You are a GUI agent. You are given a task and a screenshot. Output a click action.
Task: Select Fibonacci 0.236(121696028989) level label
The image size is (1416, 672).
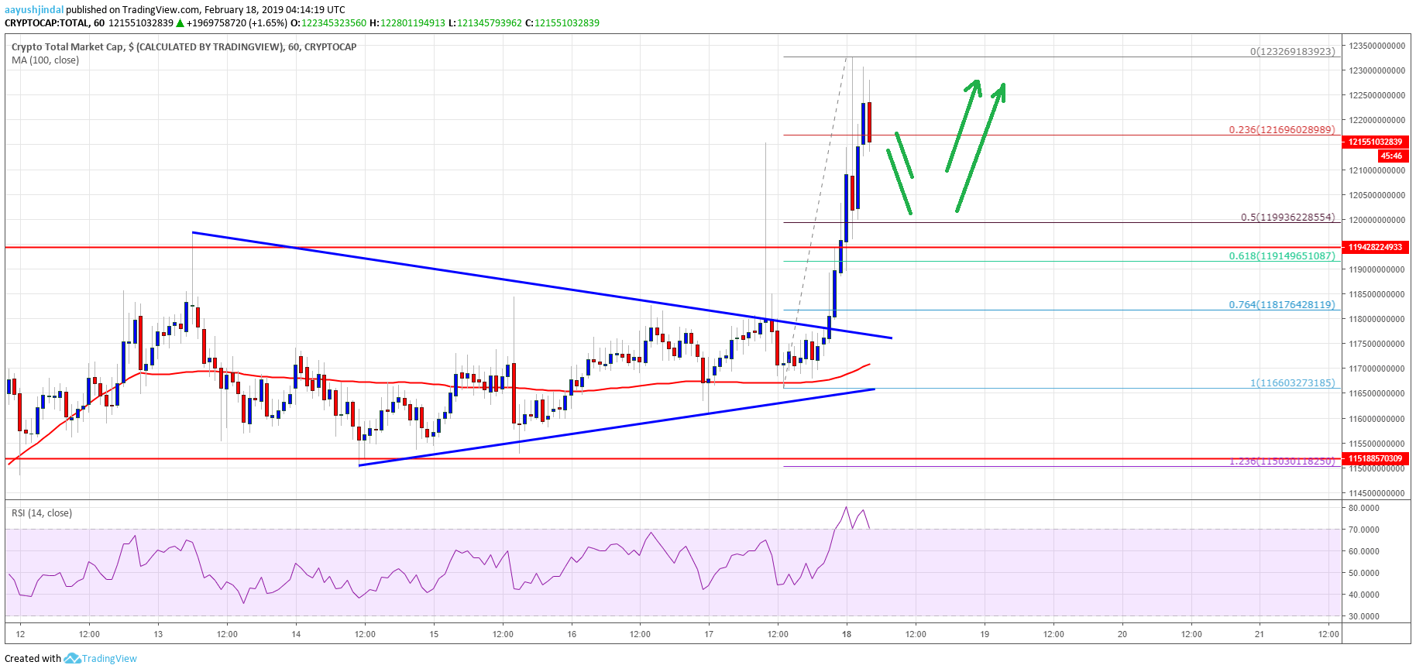(1282, 129)
